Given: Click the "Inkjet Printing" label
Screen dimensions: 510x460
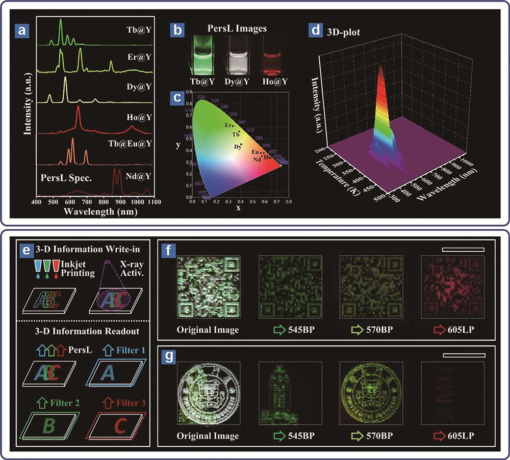Looking at the screenshot, I should coord(78,268).
